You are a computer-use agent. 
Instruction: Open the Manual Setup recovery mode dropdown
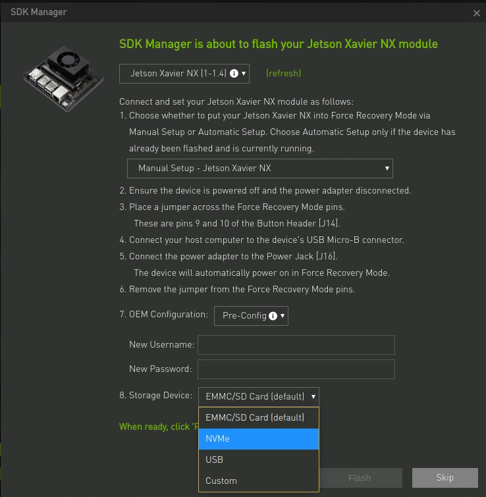pyautogui.click(x=260, y=169)
